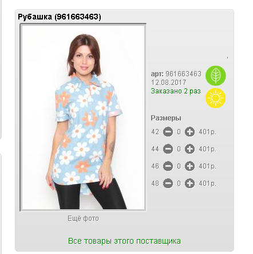Click the quantity value for size 42
This screenshot has height=254, width=253.
[179, 132]
